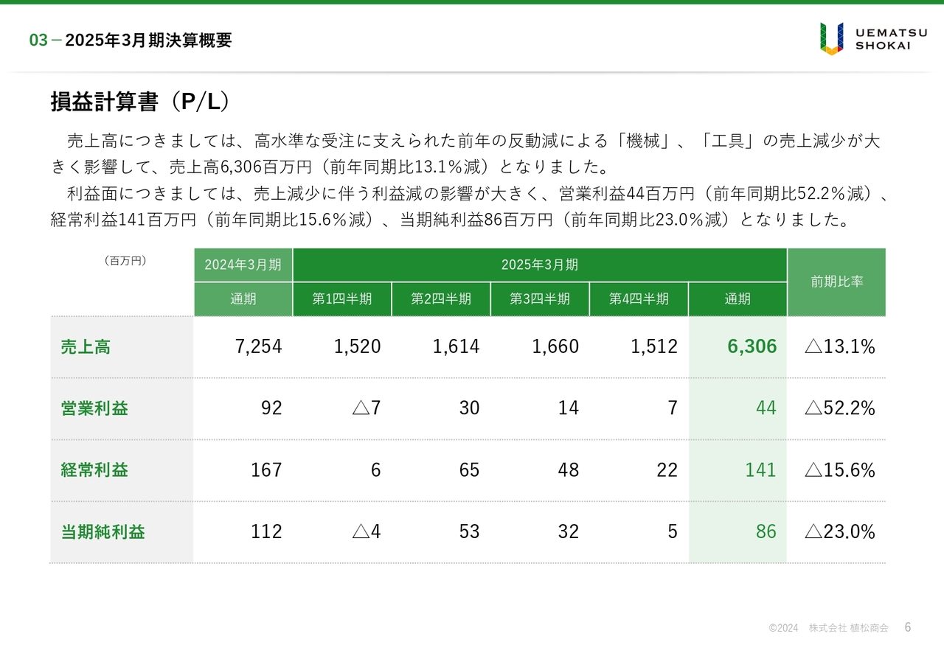Viewport: 944px width, 653px height.
Task: Select the 2025年3月期 column header
Action: pos(540,265)
